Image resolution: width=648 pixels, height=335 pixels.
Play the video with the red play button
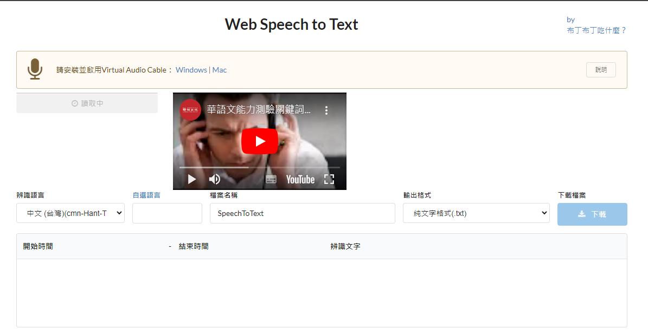pyautogui.click(x=260, y=141)
